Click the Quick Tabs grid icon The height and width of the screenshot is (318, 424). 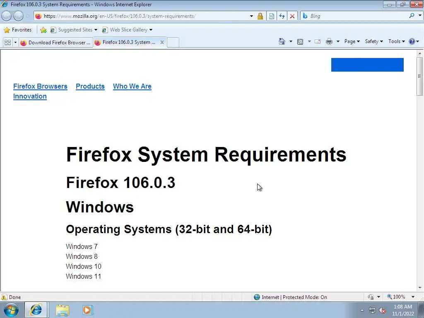tap(7, 43)
